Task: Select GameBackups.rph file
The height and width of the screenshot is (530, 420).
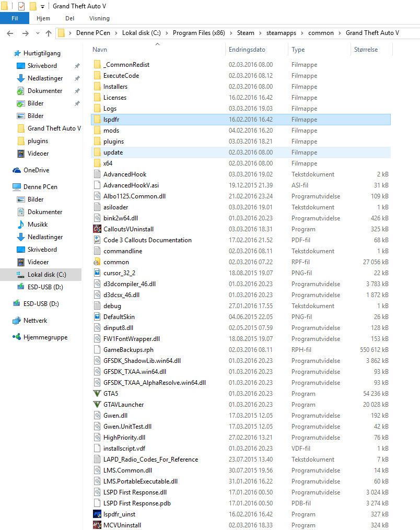Action: point(241,350)
